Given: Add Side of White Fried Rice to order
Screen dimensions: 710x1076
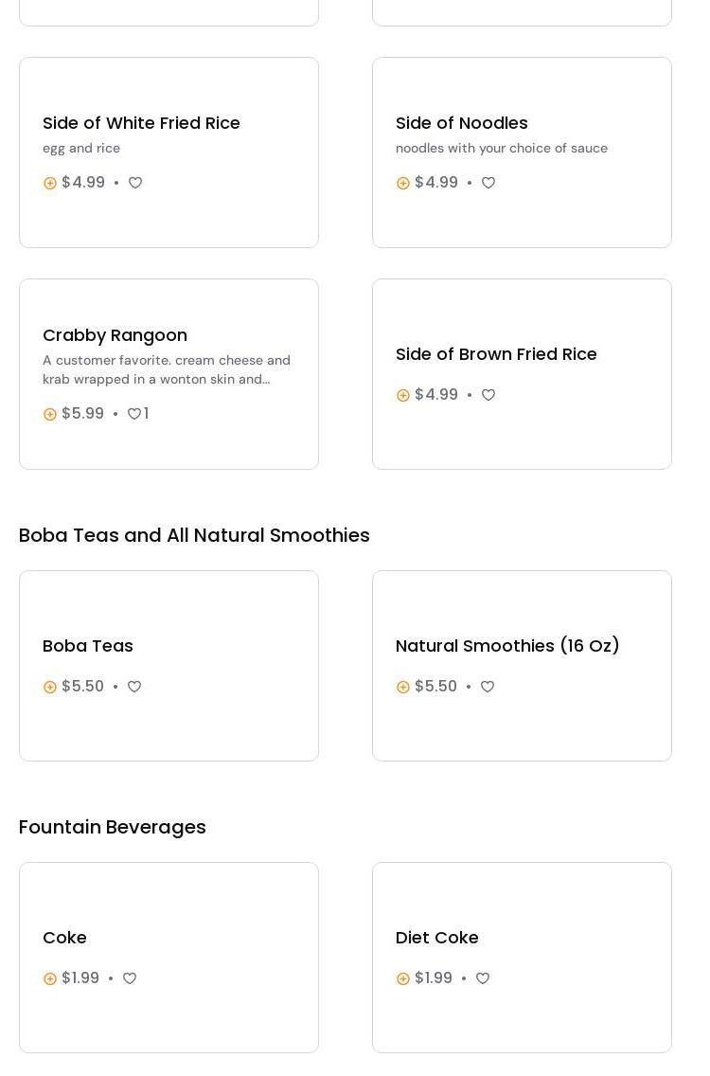Looking at the screenshot, I should 50,183.
